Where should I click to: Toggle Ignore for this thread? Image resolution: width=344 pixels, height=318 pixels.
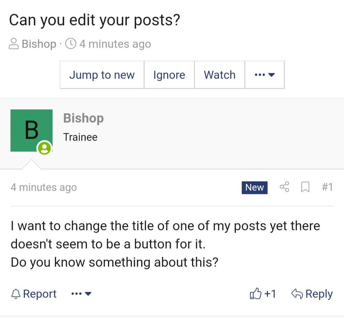coord(169,75)
